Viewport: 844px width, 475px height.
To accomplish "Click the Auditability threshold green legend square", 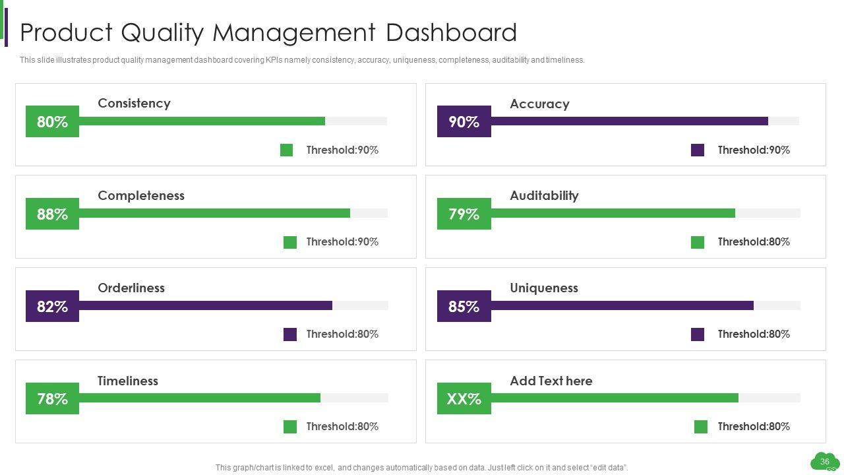I will click(697, 242).
